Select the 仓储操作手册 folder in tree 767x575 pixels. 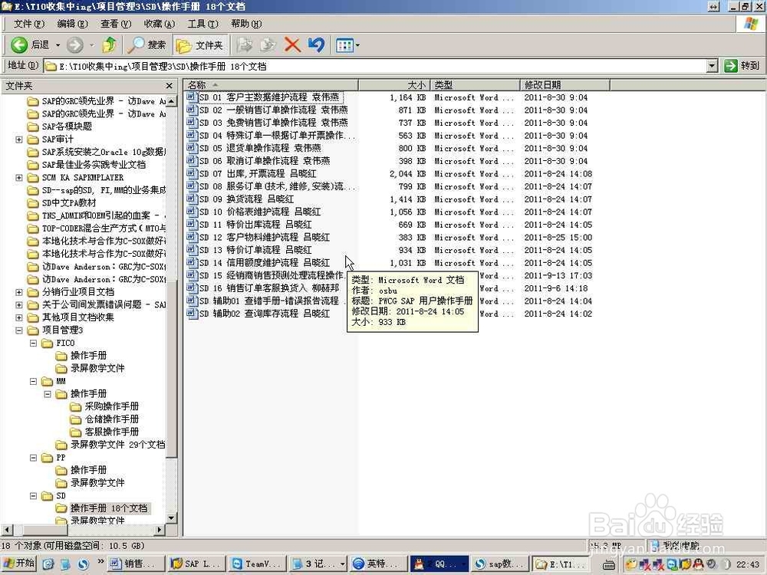(x=111, y=419)
